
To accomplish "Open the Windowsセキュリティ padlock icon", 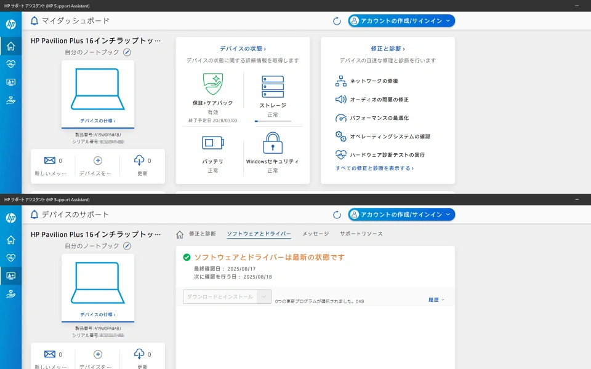I will (273, 143).
